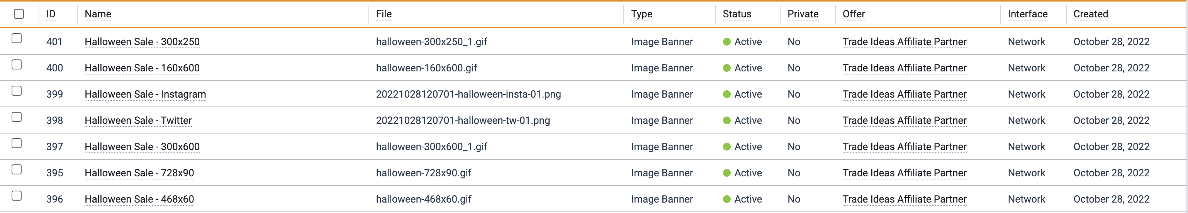Check the select-all checkbox in header

click(x=19, y=14)
